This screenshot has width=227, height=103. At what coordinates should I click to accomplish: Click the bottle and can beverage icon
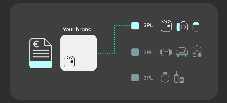coord(179,77)
